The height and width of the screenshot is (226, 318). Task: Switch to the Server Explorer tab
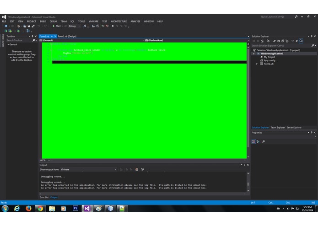tap(294, 128)
